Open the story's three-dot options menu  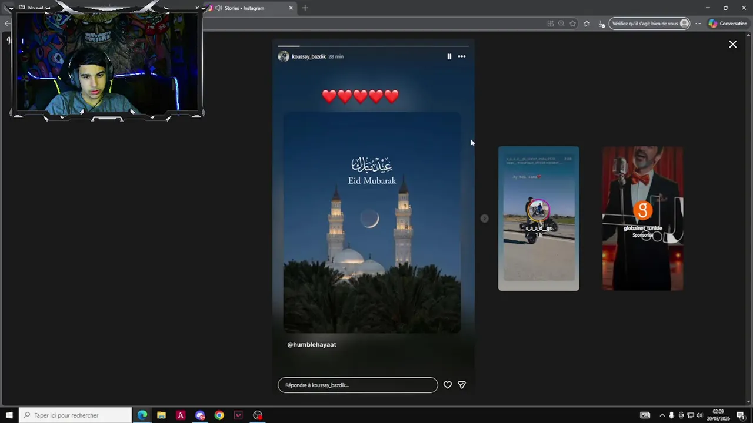pos(462,56)
